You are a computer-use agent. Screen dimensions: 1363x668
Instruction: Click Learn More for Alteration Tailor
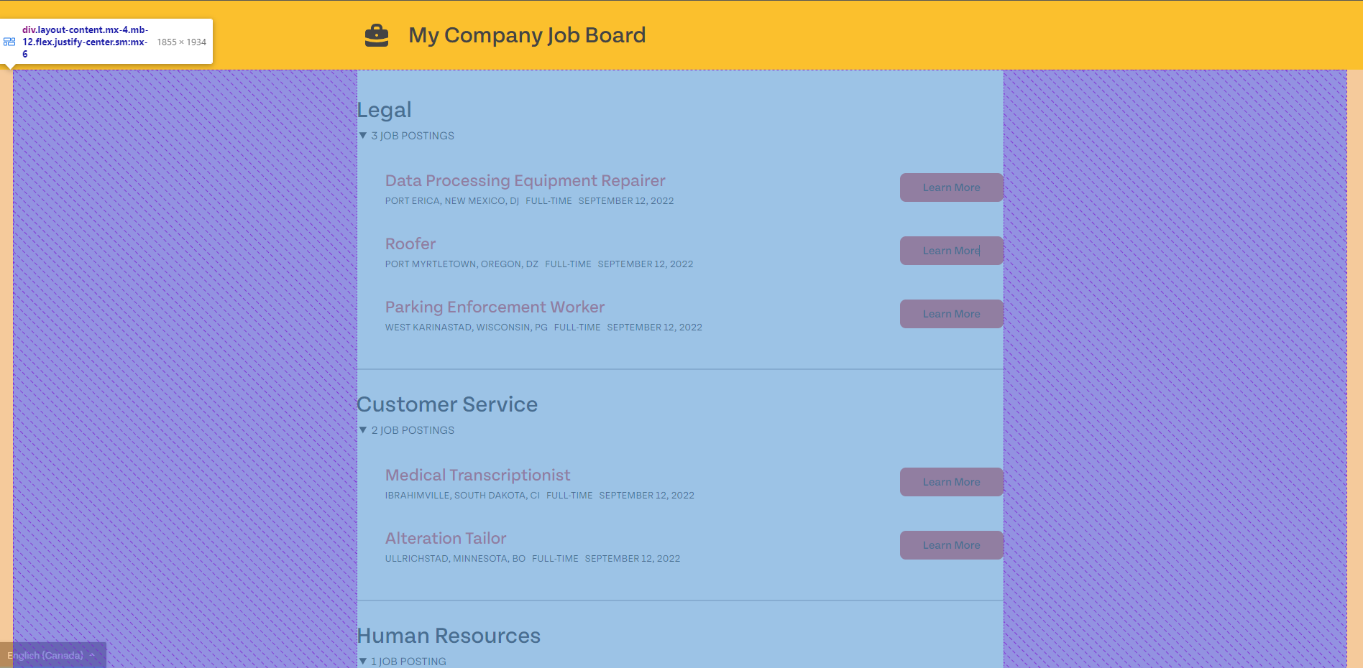click(951, 545)
